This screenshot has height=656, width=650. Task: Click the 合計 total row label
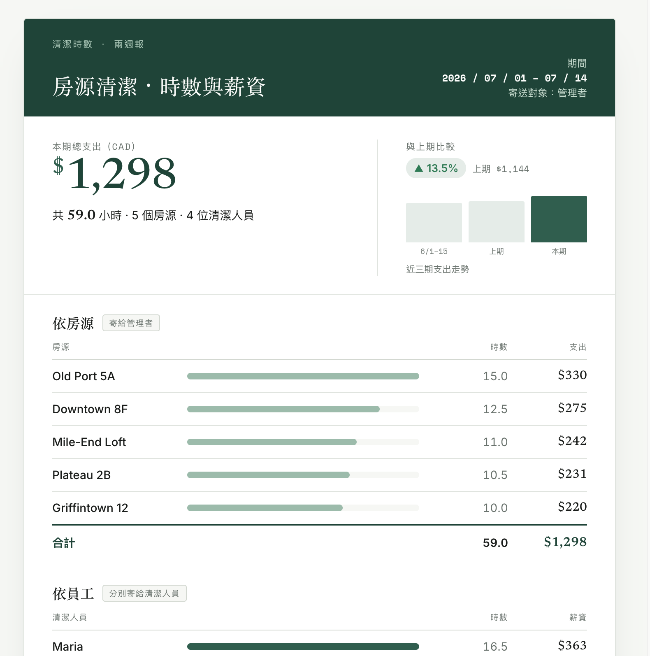[x=64, y=543]
